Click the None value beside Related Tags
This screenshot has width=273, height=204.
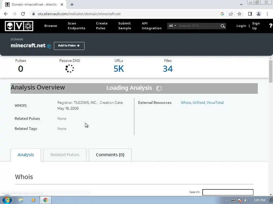(x=62, y=129)
